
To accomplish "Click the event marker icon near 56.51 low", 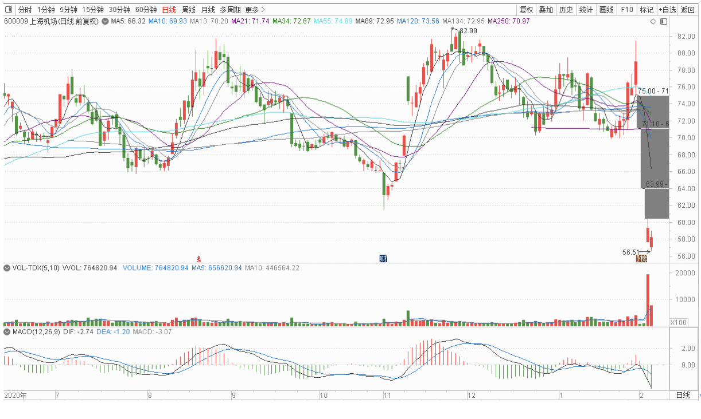I will pyautogui.click(x=641, y=259).
